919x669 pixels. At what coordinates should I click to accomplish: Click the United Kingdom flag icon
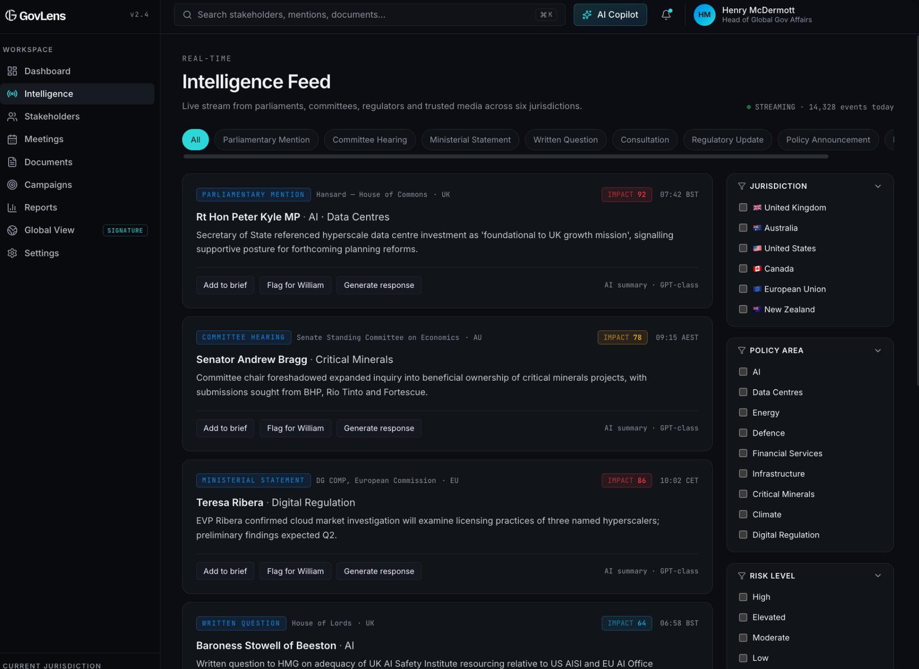tap(757, 208)
